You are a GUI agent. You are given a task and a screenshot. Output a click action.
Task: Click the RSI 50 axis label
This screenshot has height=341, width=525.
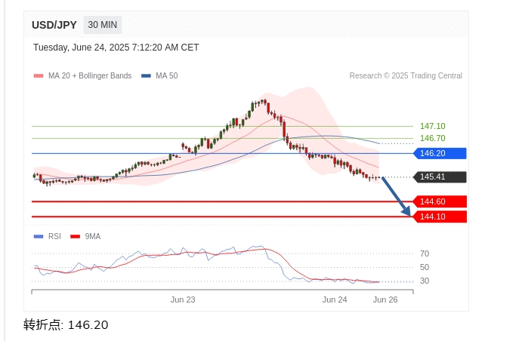click(425, 268)
